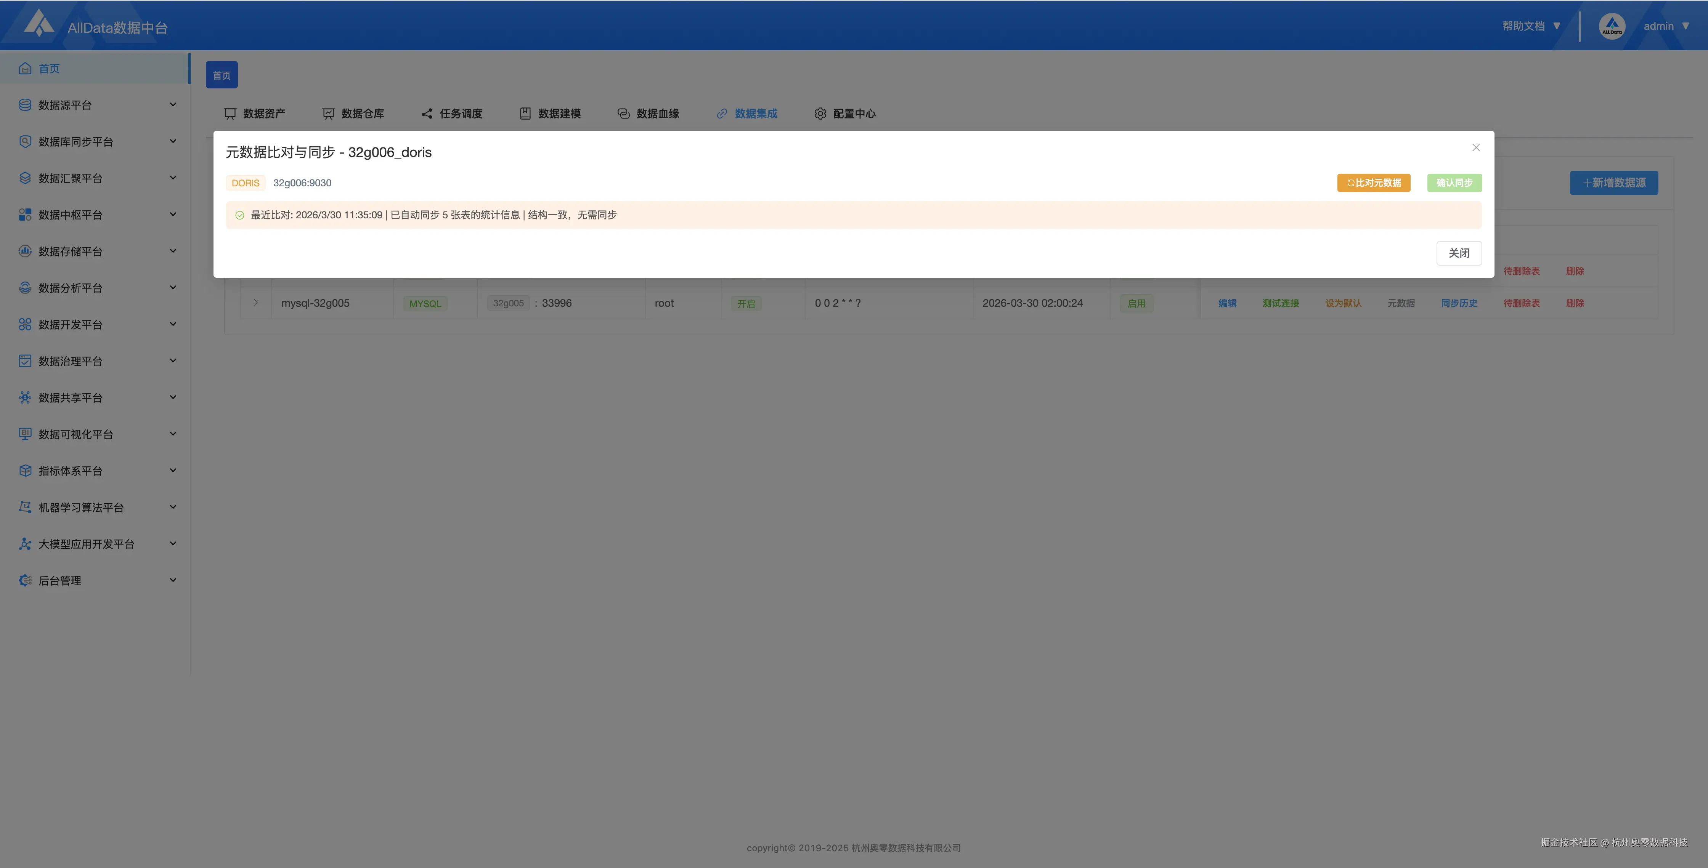Click the 首页 breadcrumb tag

coord(222,75)
